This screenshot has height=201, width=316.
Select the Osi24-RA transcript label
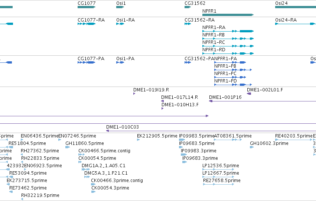click(x=286, y=20)
